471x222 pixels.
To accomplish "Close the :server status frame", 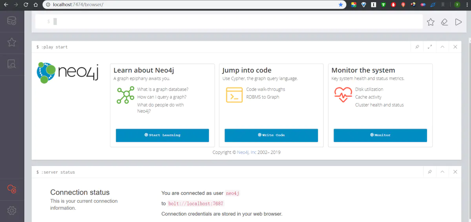I will [455, 172].
